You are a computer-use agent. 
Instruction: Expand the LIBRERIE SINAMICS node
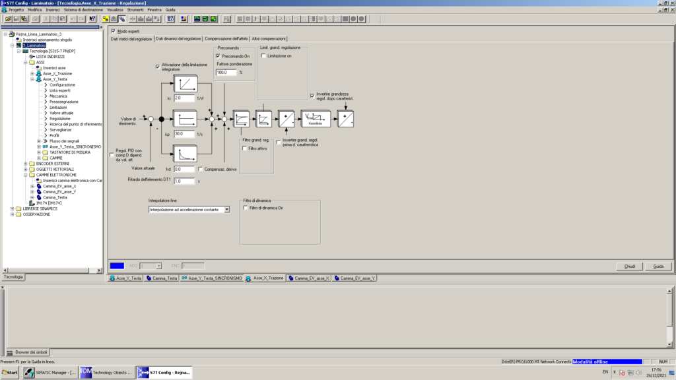(x=12, y=208)
